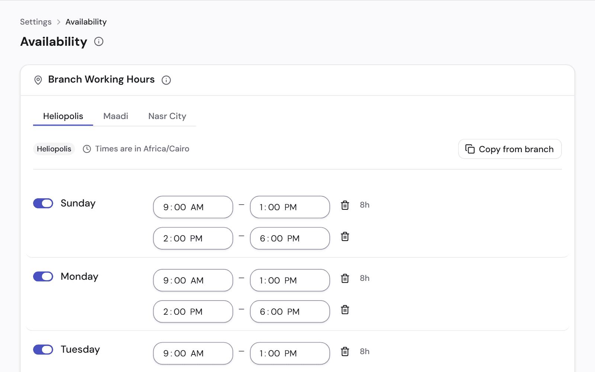Open the Maadi branch tab
This screenshot has height=372, width=595.
pyautogui.click(x=116, y=116)
